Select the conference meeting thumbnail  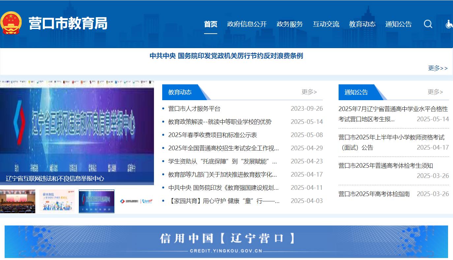coord(17,201)
